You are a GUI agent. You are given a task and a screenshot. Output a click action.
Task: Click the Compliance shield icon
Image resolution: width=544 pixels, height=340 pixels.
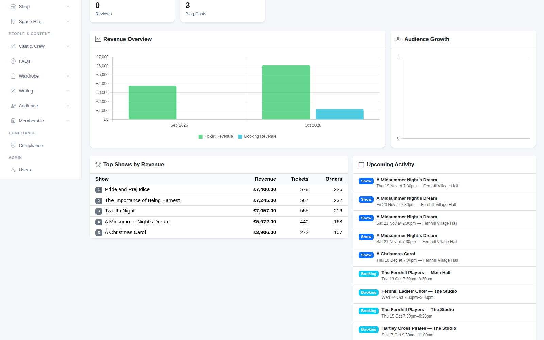tap(13, 146)
